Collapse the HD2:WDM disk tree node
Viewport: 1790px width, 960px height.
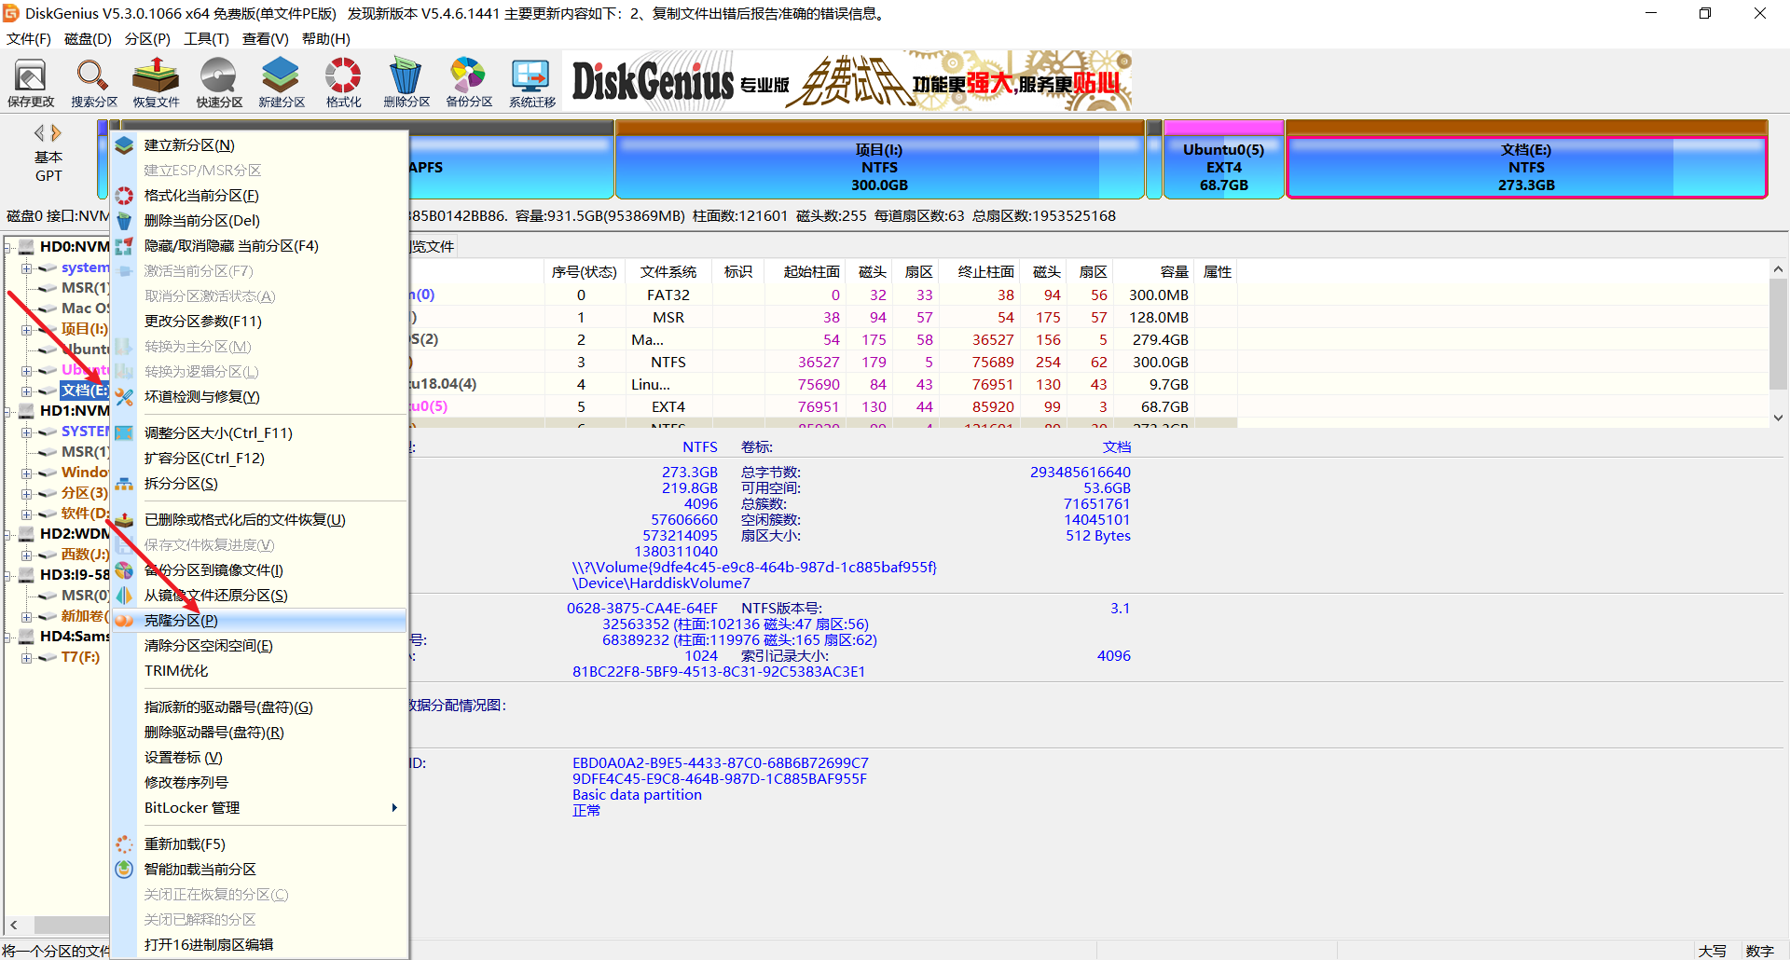tap(8, 534)
